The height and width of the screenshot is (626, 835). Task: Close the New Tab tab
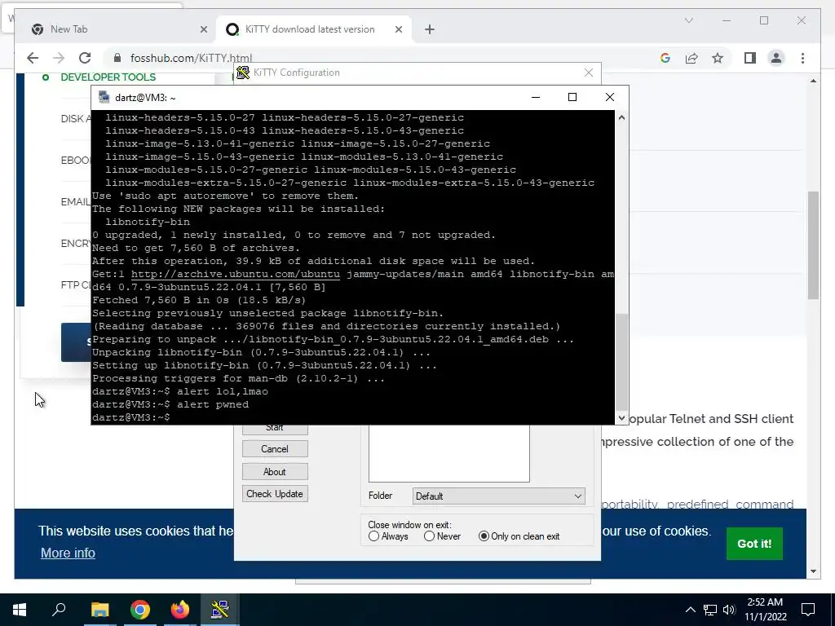(x=203, y=29)
